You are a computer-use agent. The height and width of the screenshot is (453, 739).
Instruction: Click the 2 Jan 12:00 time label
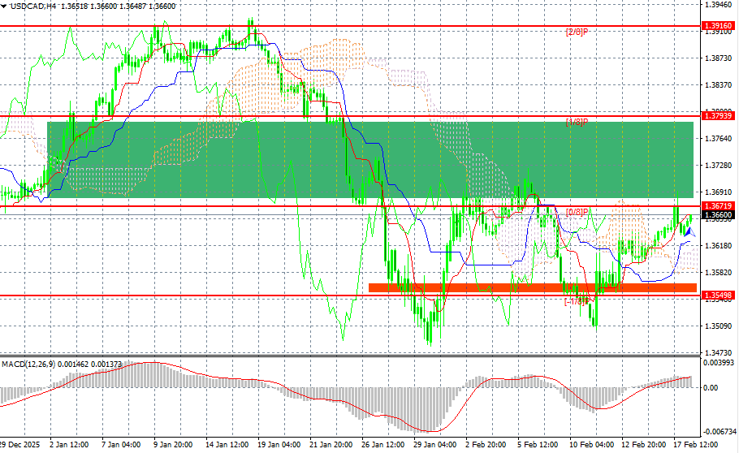69,445
